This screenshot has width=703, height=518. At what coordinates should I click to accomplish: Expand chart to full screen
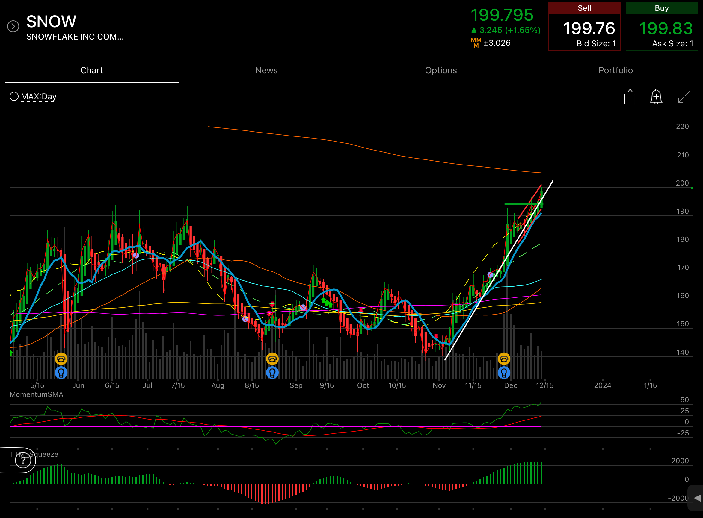coord(684,97)
